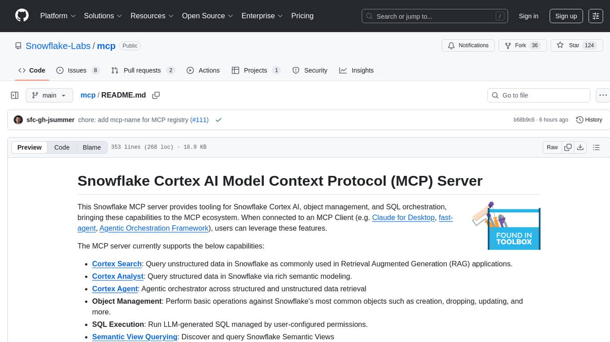Expand the Resources menu
Screen dimensions: 610x342
point(152,16)
